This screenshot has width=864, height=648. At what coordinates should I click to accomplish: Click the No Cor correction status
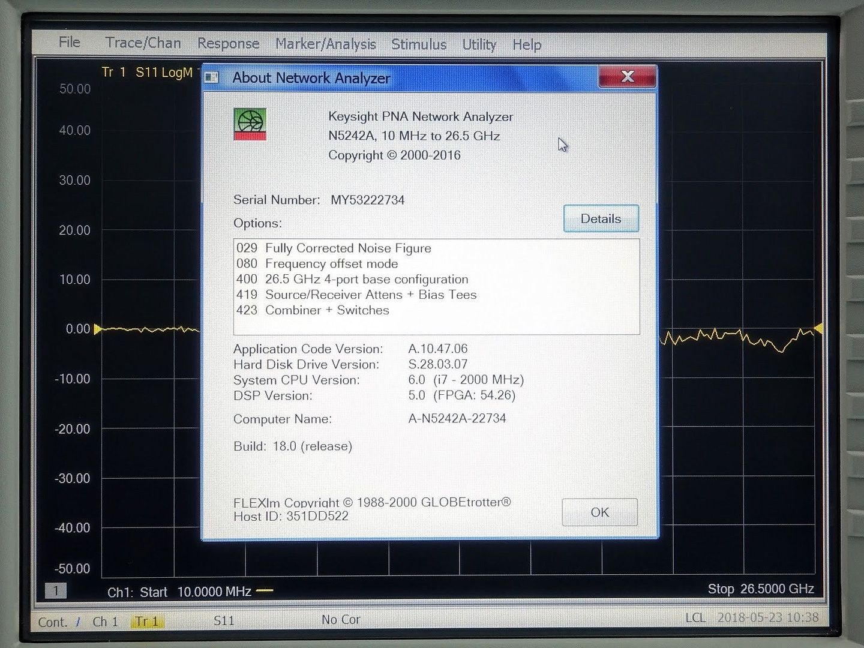[341, 620]
